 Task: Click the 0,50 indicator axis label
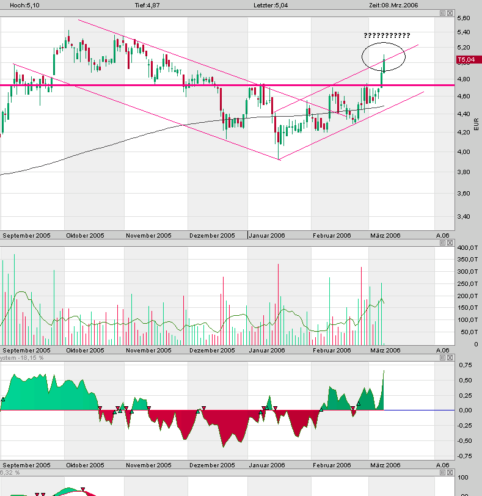coord(466,380)
